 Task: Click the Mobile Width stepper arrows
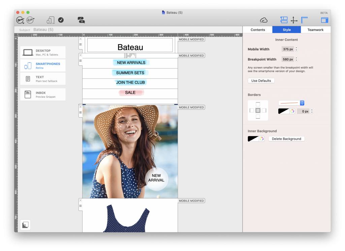pyautogui.click(x=296, y=49)
